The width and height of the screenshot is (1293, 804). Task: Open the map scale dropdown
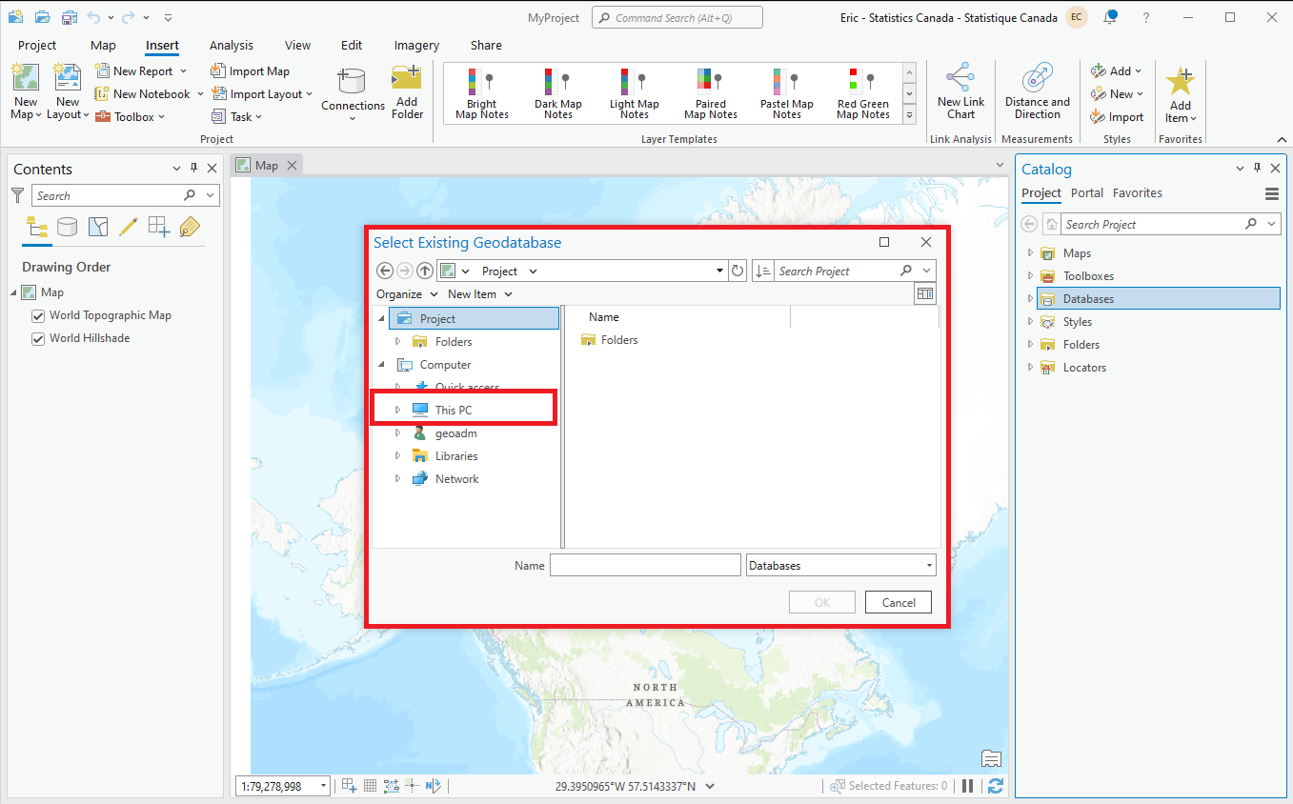[x=324, y=786]
